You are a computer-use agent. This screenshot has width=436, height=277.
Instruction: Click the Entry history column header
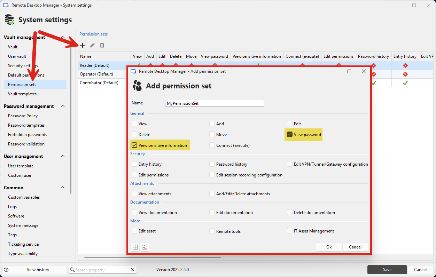point(405,56)
